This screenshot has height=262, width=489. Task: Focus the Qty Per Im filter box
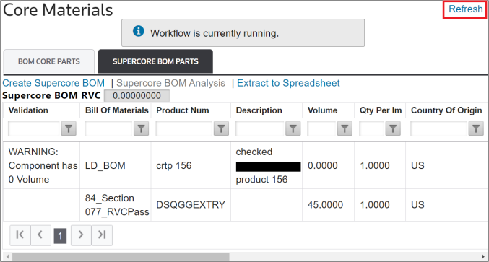tap(372, 128)
